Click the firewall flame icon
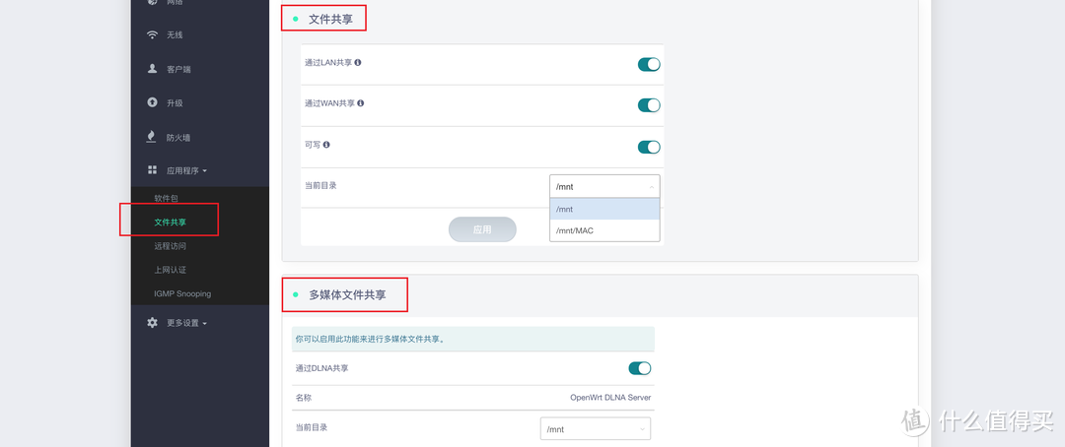 point(152,137)
